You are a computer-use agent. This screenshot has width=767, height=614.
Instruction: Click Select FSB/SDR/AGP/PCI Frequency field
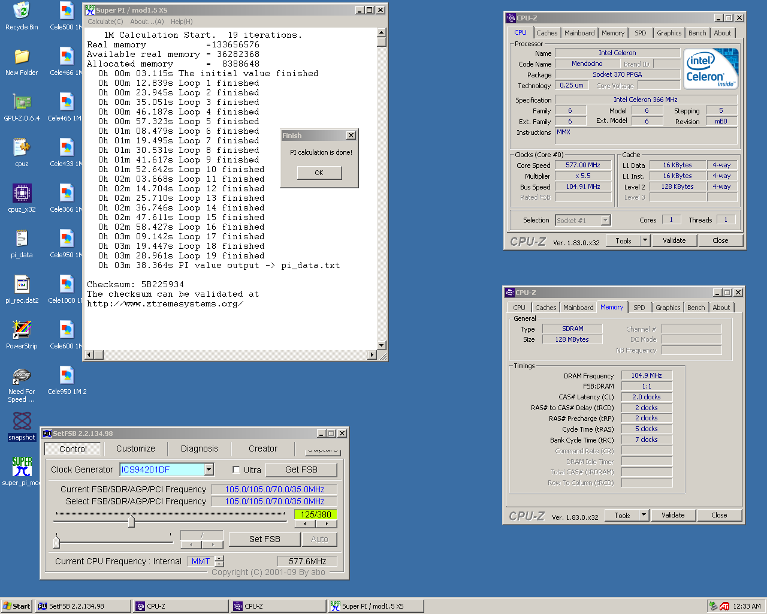click(274, 501)
